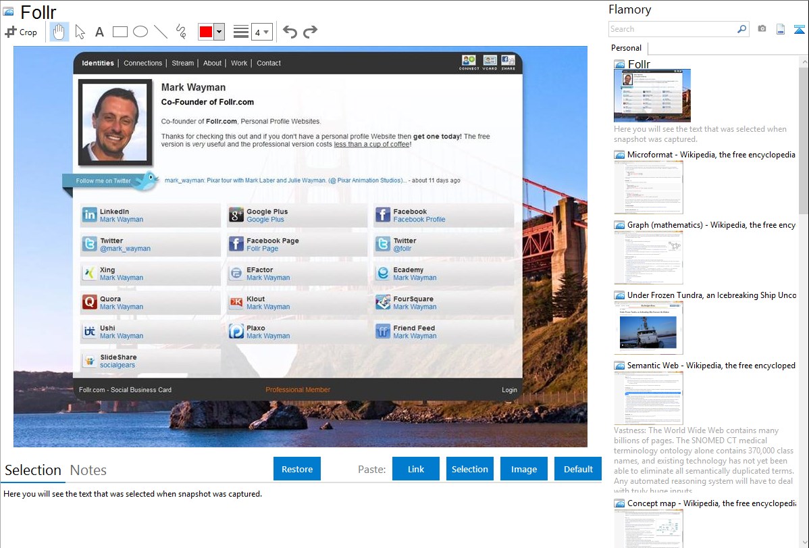Pick the ellipse shape tool

[140, 32]
